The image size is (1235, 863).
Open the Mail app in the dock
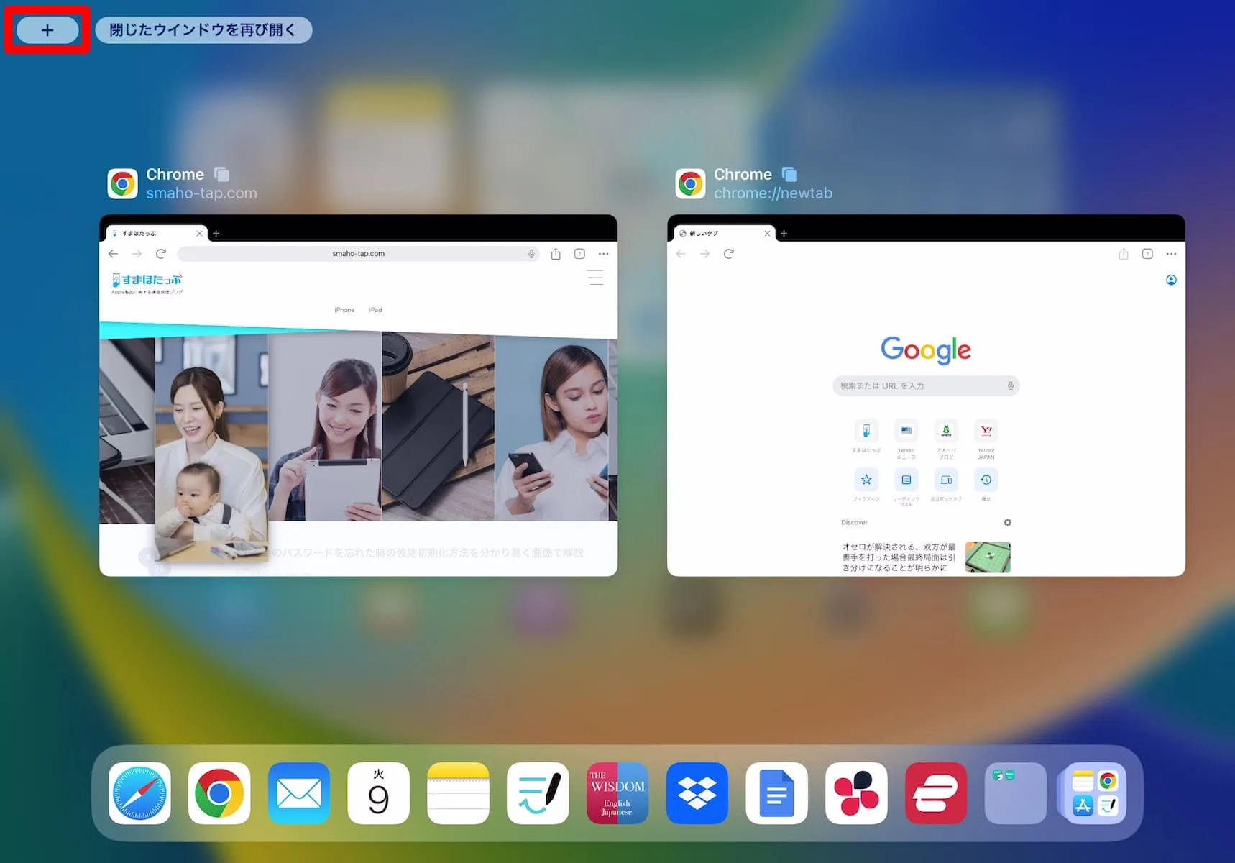pos(299,793)
